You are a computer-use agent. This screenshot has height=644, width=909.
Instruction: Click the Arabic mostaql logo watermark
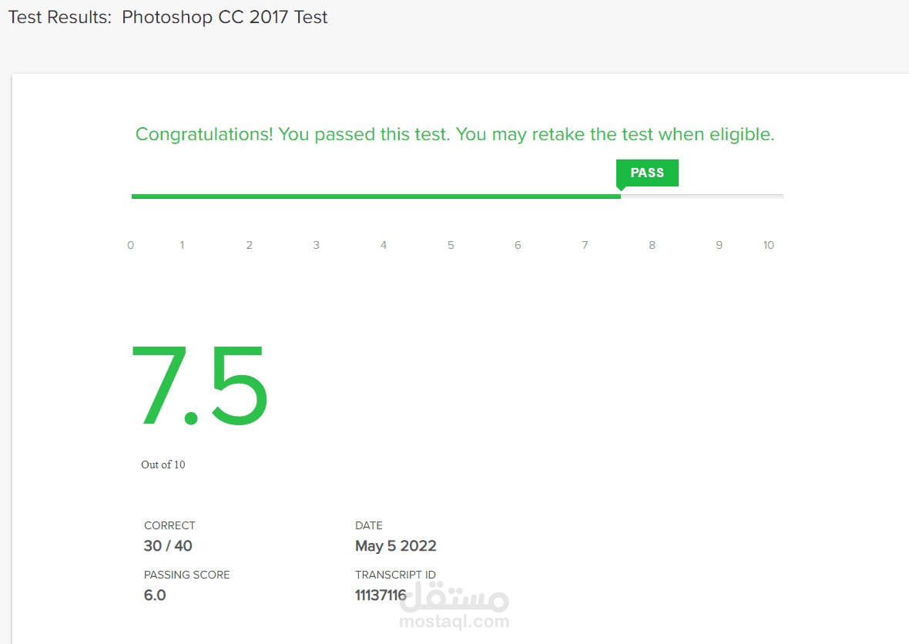coord(454,596)
